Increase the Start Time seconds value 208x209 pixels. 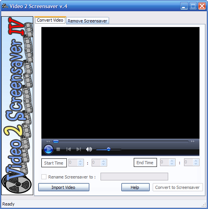point(103,161)
